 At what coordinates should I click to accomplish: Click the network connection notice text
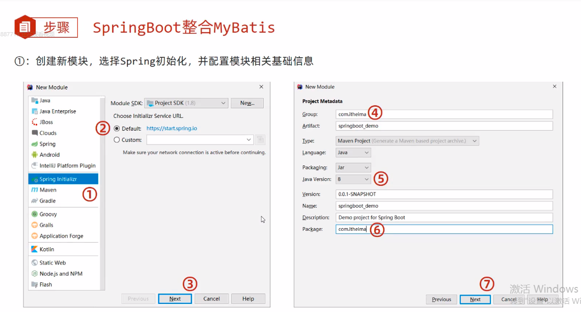point(194,152)
